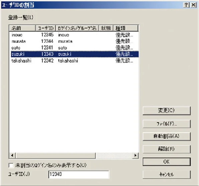Click the 自動割当(A) button
The image size is (199, 186).
tap(167, 136)
